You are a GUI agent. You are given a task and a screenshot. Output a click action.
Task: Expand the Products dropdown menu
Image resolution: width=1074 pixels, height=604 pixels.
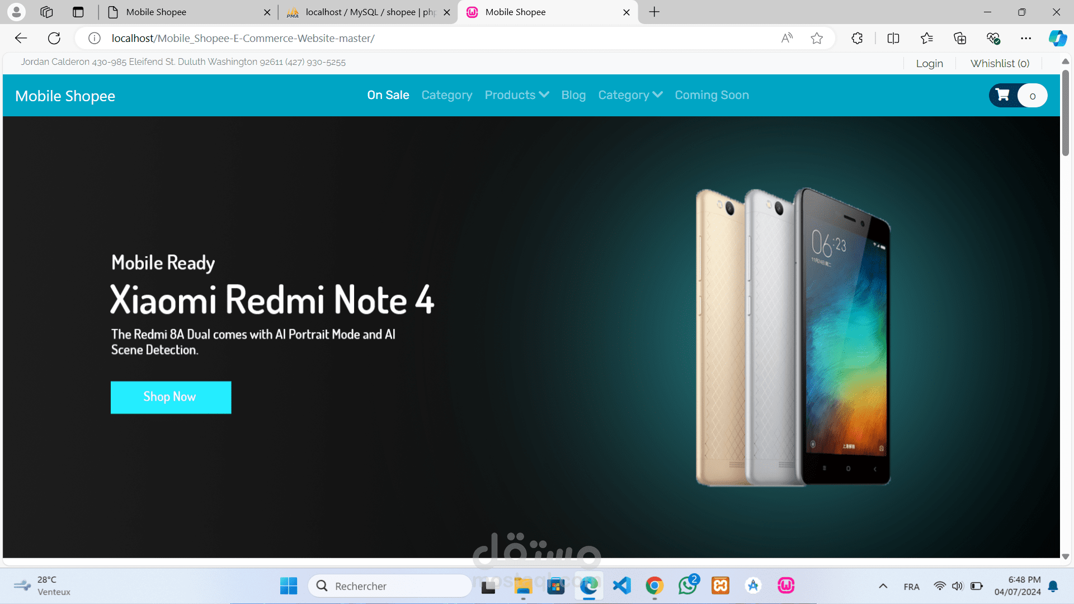pyautogui.click(x=516, y=95)
